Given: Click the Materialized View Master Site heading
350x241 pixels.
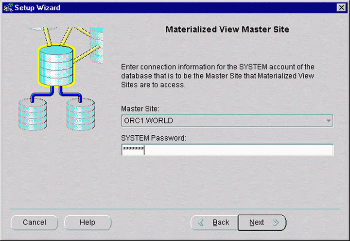Looking at the screenshot, I should click(227, 30).
